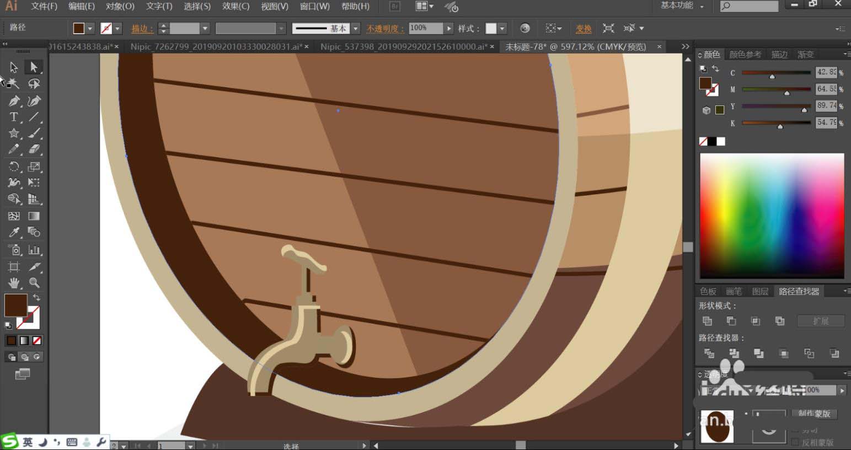Switch to the Nipic_7262799 document tab

click(x=220, y=47)
